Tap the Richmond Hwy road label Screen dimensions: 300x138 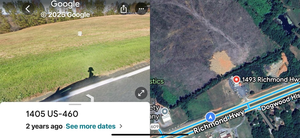(219, 122)
